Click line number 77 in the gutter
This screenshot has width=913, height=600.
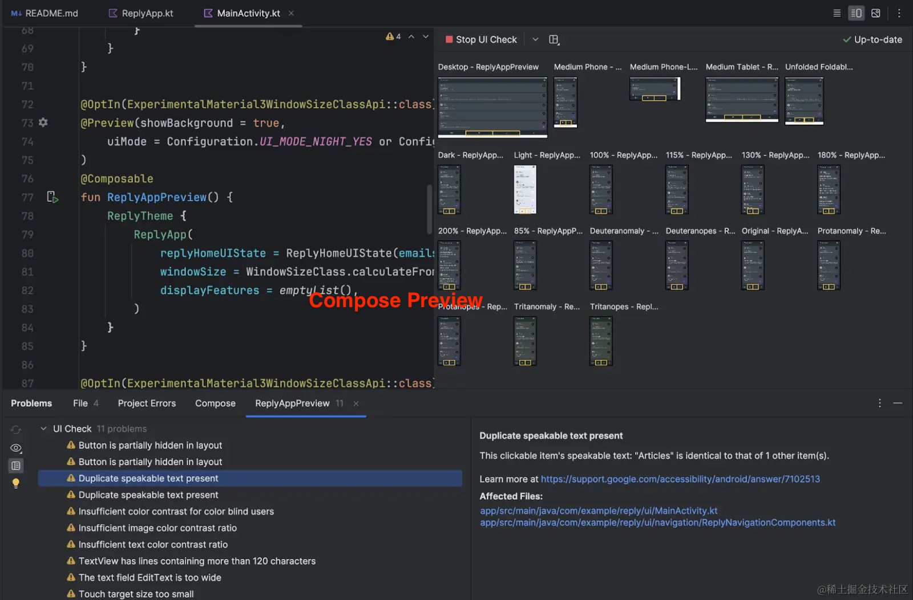tap(27, 197)
